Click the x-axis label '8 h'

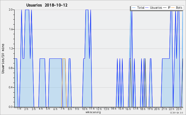[x=70, y=109]
